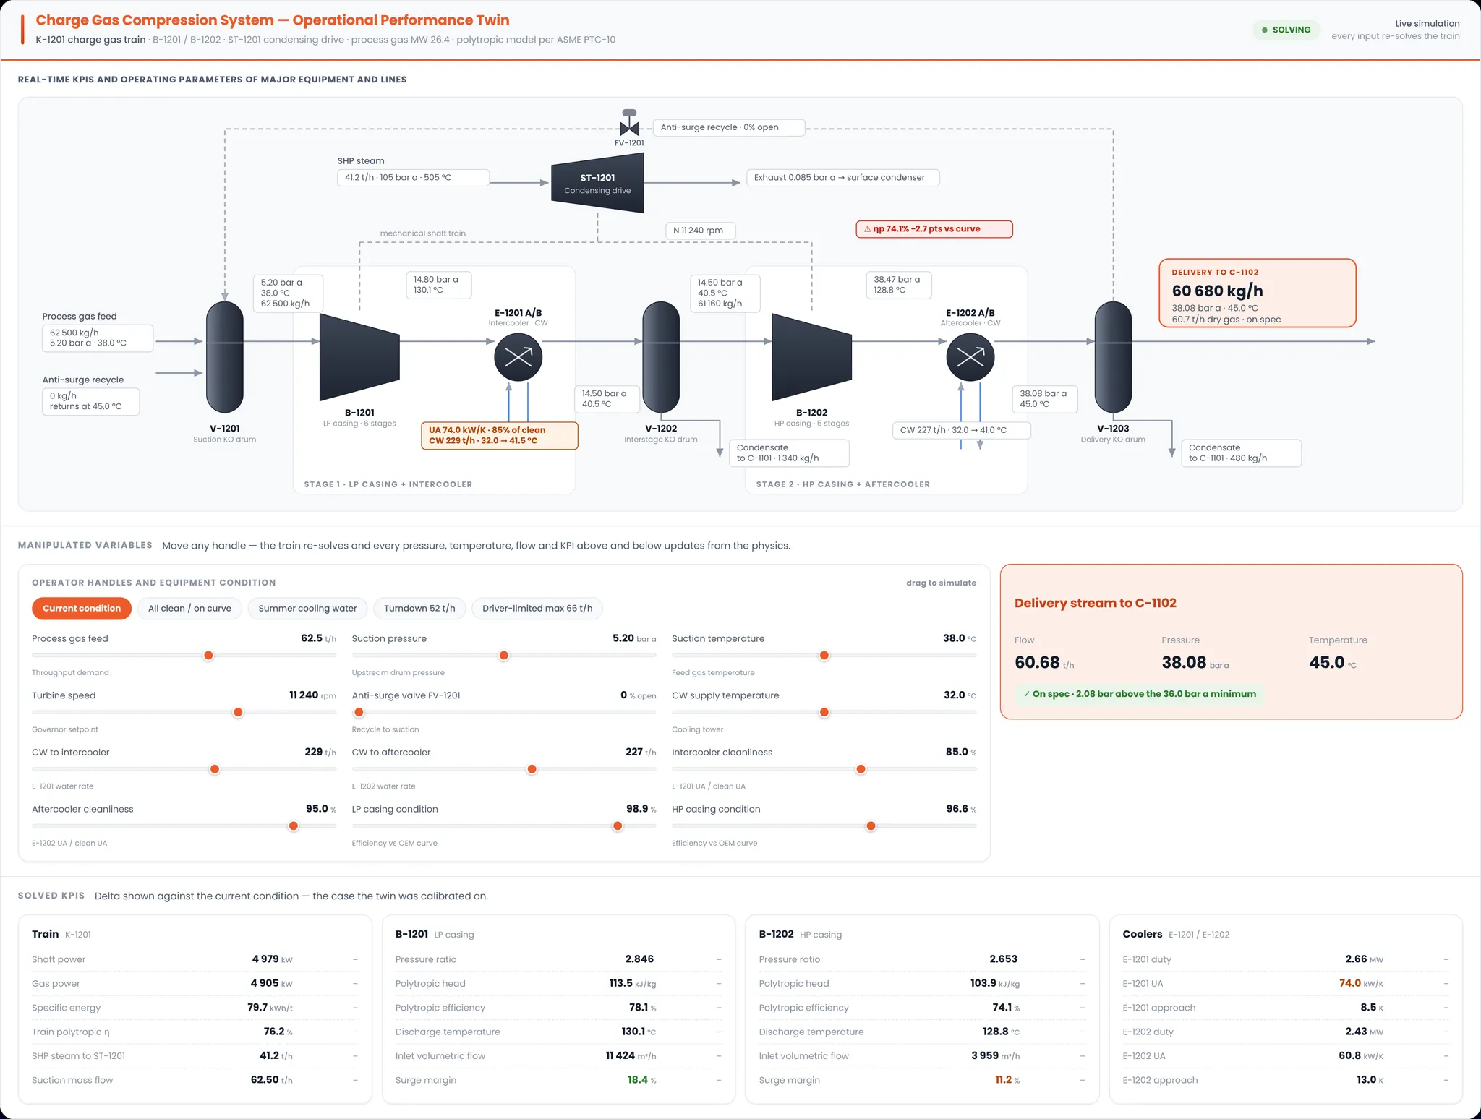Click the CW to aftercooler slider handle
This screenshot has width=1481, height=1119.
point(532,769)
